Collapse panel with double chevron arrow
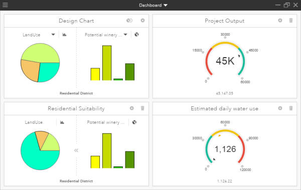Image resolution: width=301 pixels, height=190 pixels. pos(76,150)
